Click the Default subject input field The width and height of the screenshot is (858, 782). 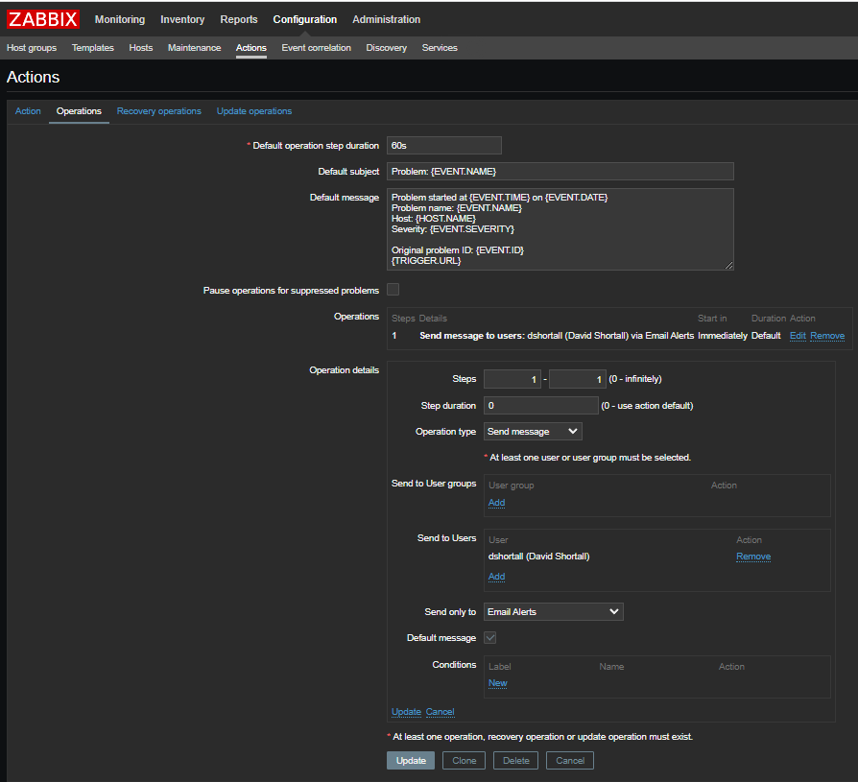click(560, 171)
